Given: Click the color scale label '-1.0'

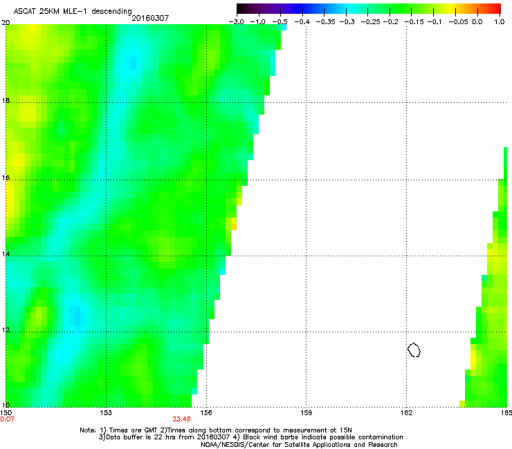Looking at the screenshot, I should coord(257,22).
